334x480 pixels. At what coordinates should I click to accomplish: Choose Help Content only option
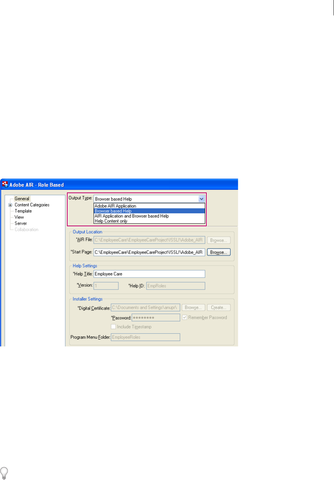click(x=149, y=221)
